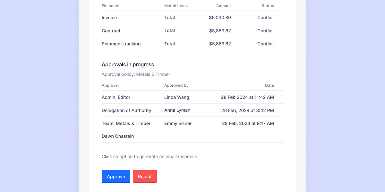Click pending approver Dawn Chastain
The width and height of the screenshot is (385, 192).
(117, 136)
